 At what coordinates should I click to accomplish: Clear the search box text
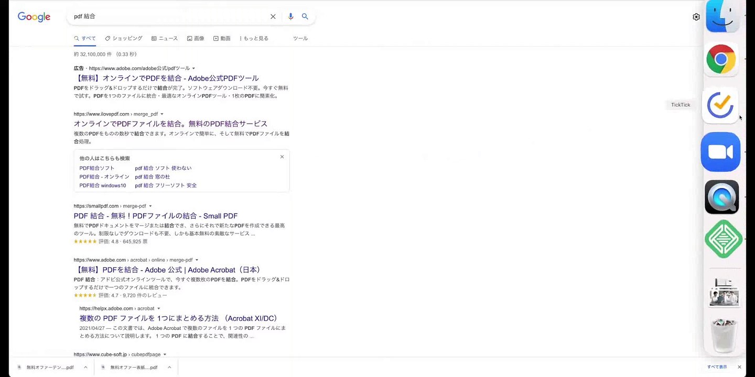point(273,17)
